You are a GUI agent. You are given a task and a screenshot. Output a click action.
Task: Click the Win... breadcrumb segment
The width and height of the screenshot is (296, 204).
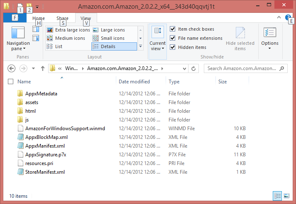pos(71,68)
